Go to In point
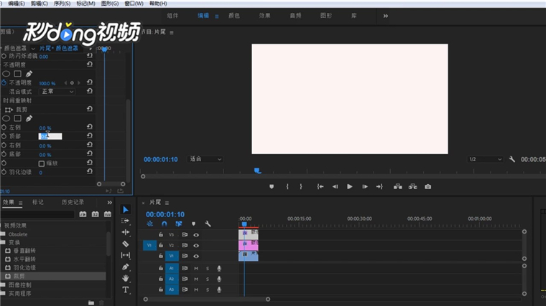 320,187
